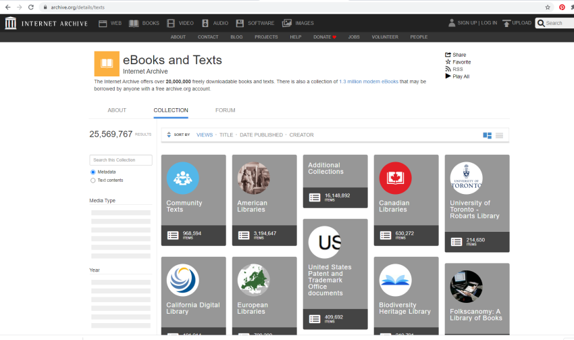574x340 pixels.
Task: Open the BLOG menu item
Action: (236, 37)
